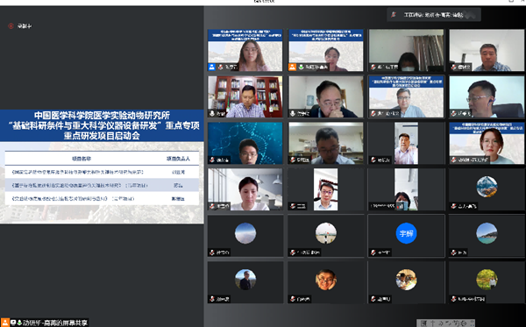
Task: Click the current speaker indicator bar at top
Action: (x=434, y=15)
